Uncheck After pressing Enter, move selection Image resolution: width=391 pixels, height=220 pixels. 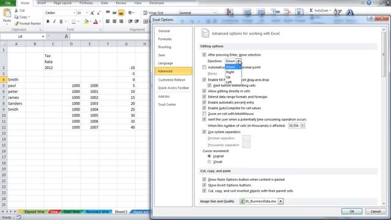tap(204, 54)
